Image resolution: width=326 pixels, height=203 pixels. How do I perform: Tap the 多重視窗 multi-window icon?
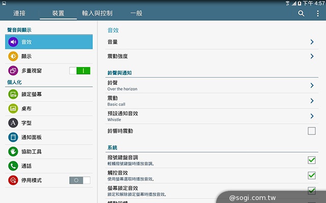point(13,71)
